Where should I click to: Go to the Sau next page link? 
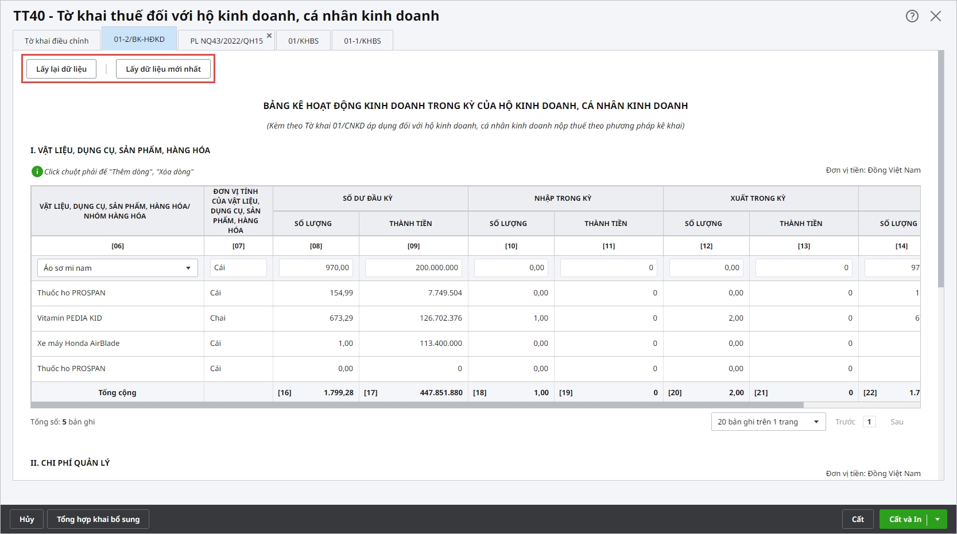pos(896,422)
